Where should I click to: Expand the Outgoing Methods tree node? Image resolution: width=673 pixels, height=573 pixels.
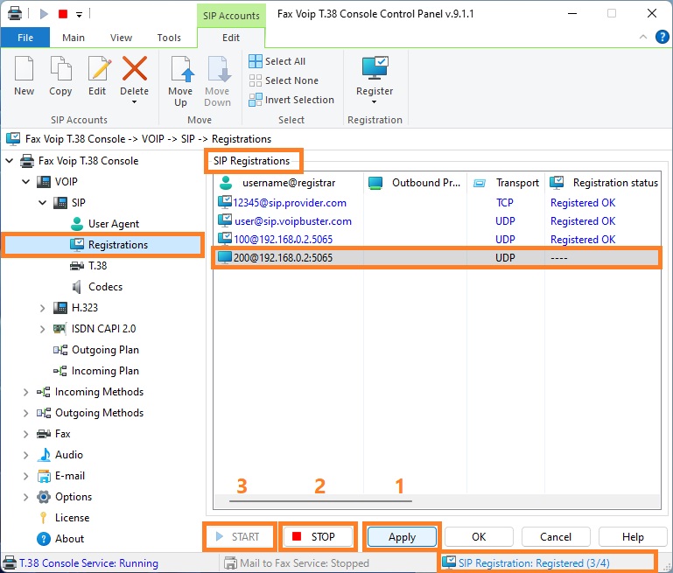tap(25, 413)
